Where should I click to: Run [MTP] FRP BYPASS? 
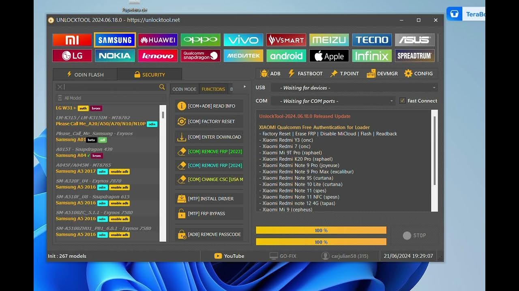(x=209, y=213)
